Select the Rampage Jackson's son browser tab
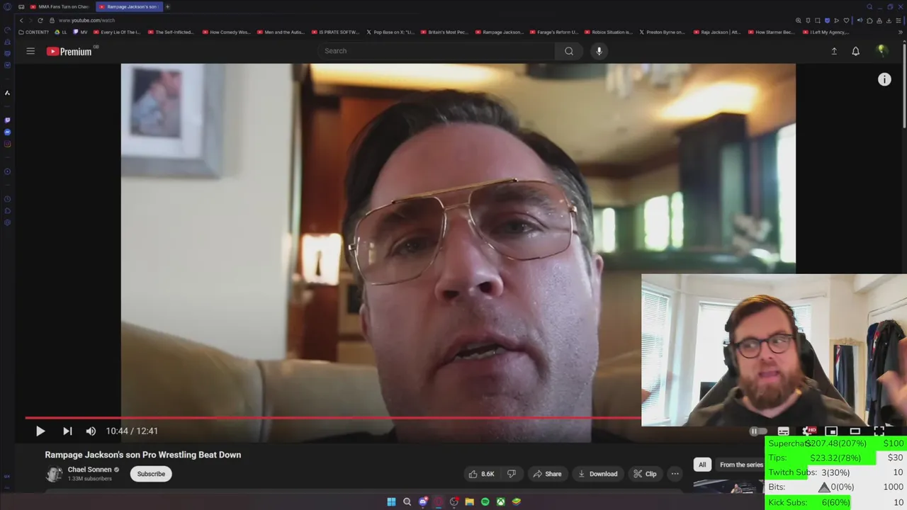This screenshot has width=907, height=510. pyautogui.click(x=128, y=6)
